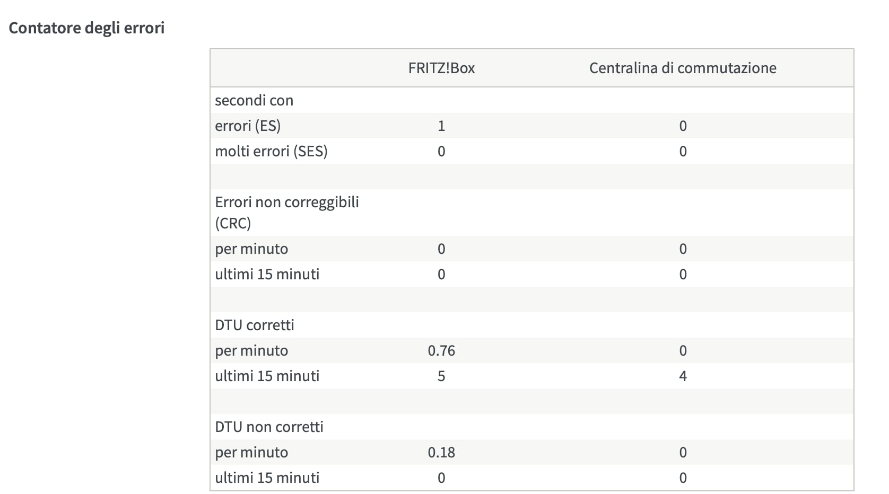Select the 0.18 DTU non corretti value

click(x=441, y=452)
